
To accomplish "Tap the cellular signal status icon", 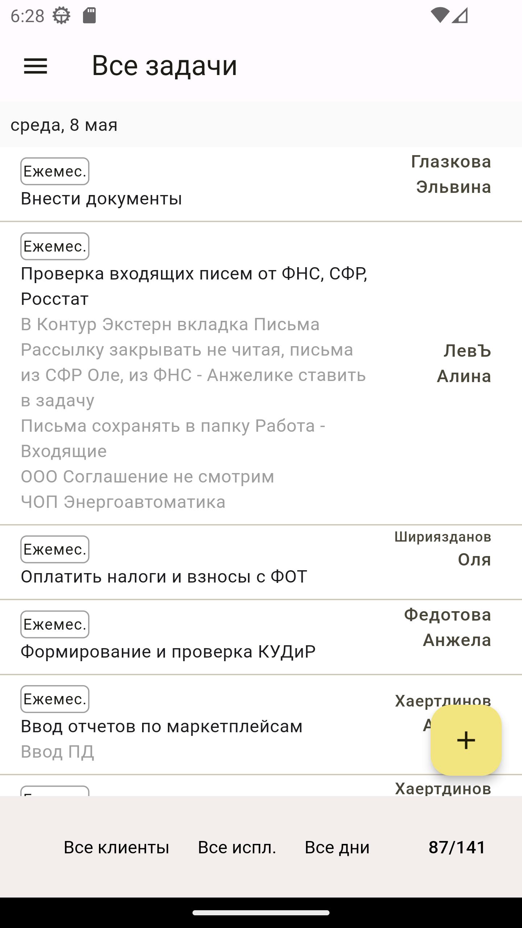I will pos(460,16).
